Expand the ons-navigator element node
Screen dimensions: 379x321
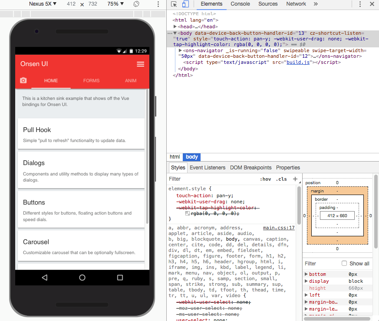click(180, 50)
